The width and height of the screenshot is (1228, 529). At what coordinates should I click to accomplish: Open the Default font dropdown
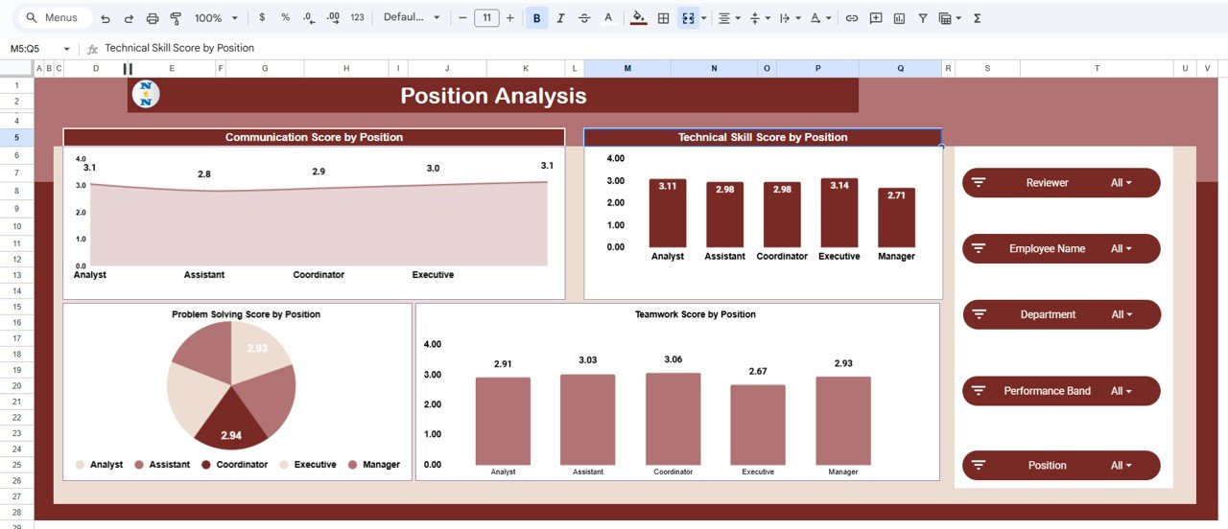412,18
